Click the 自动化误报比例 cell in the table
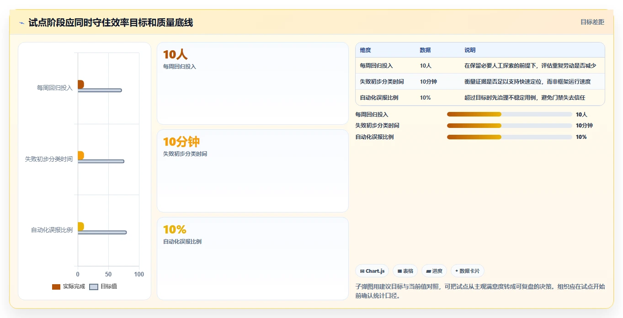Screen dimensions: 623x318 coord(379,98)
